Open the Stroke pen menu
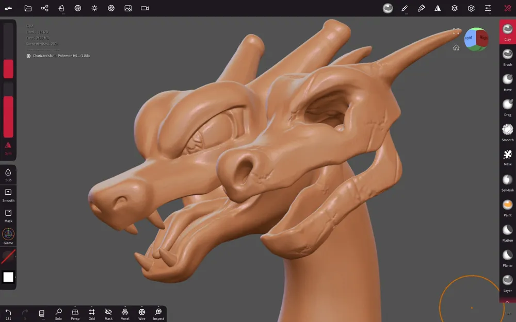The image size is (516, 322). point(405,8)
